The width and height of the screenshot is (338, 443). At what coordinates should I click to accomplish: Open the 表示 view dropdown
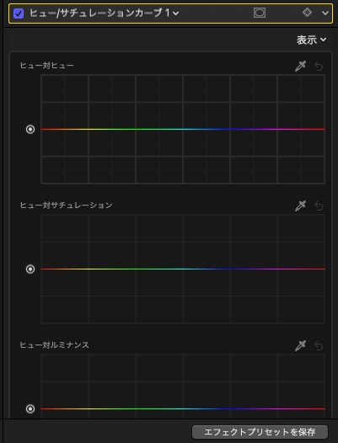pyautogui.click(x=311, y=40)
